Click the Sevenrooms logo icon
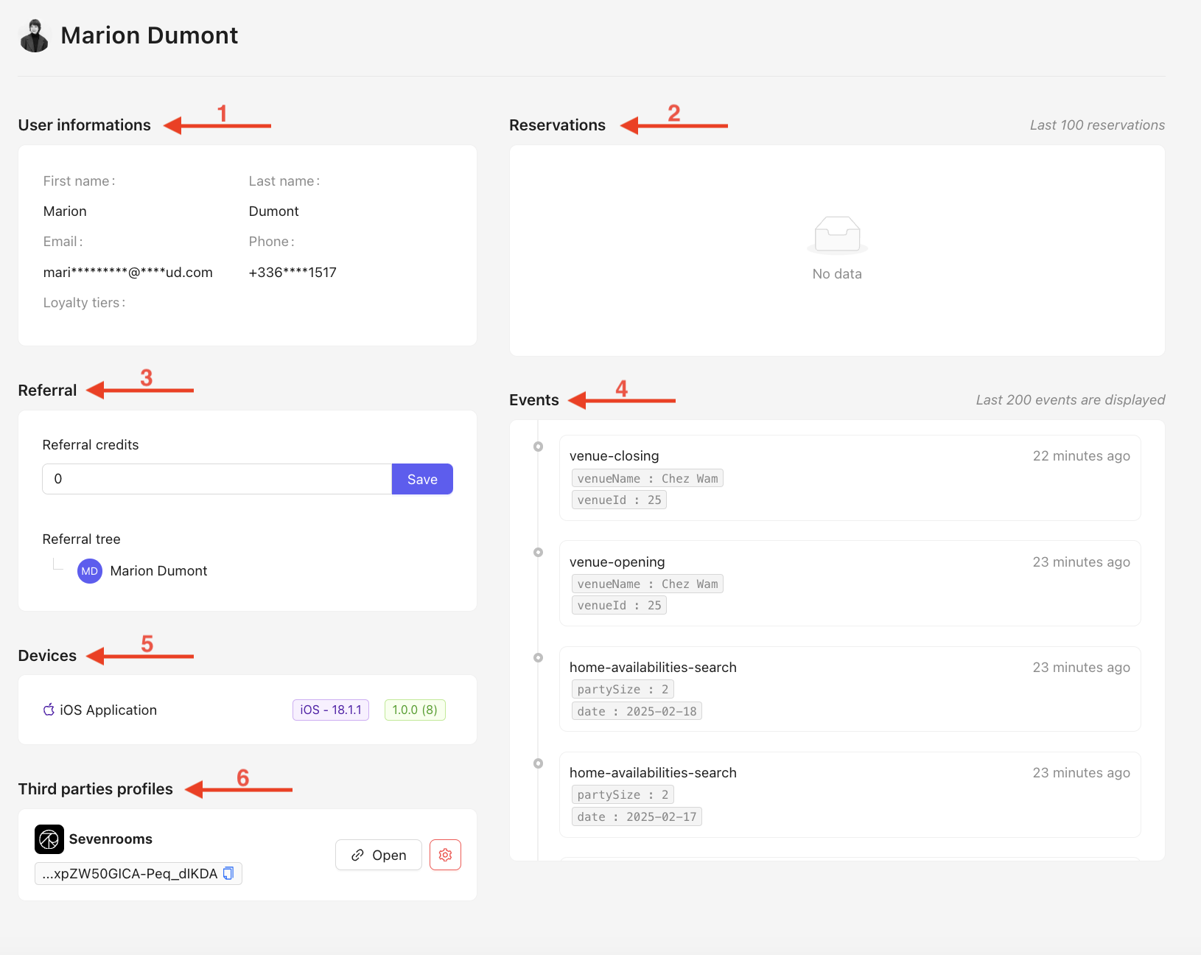This screenshot has height=955, width=1201. (49, 839)
